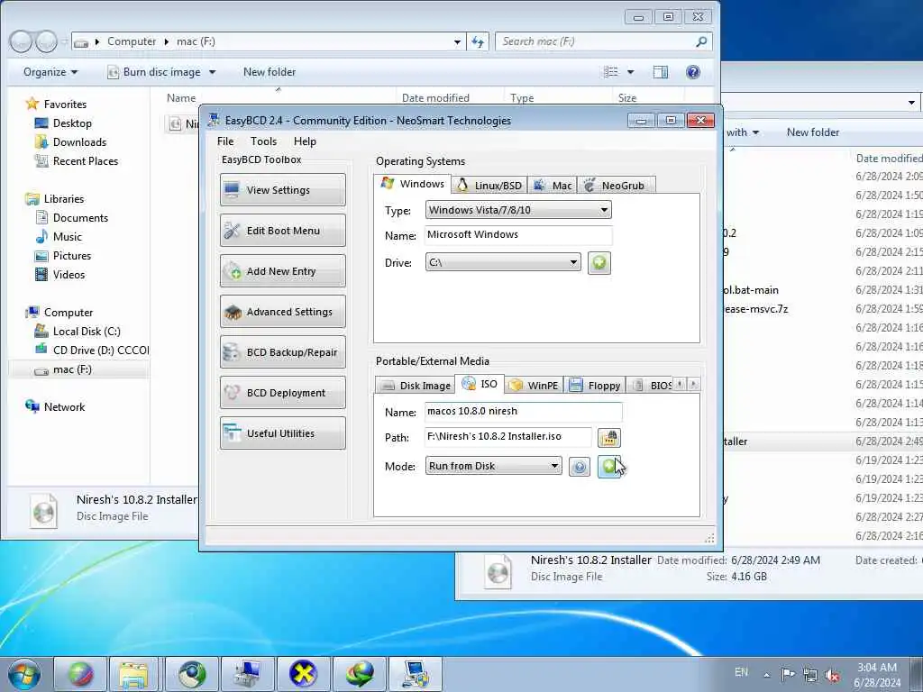The width and height of the screenshot is (923, 692).
Task: Click Date modified column header
Action: tap(435, 97)
